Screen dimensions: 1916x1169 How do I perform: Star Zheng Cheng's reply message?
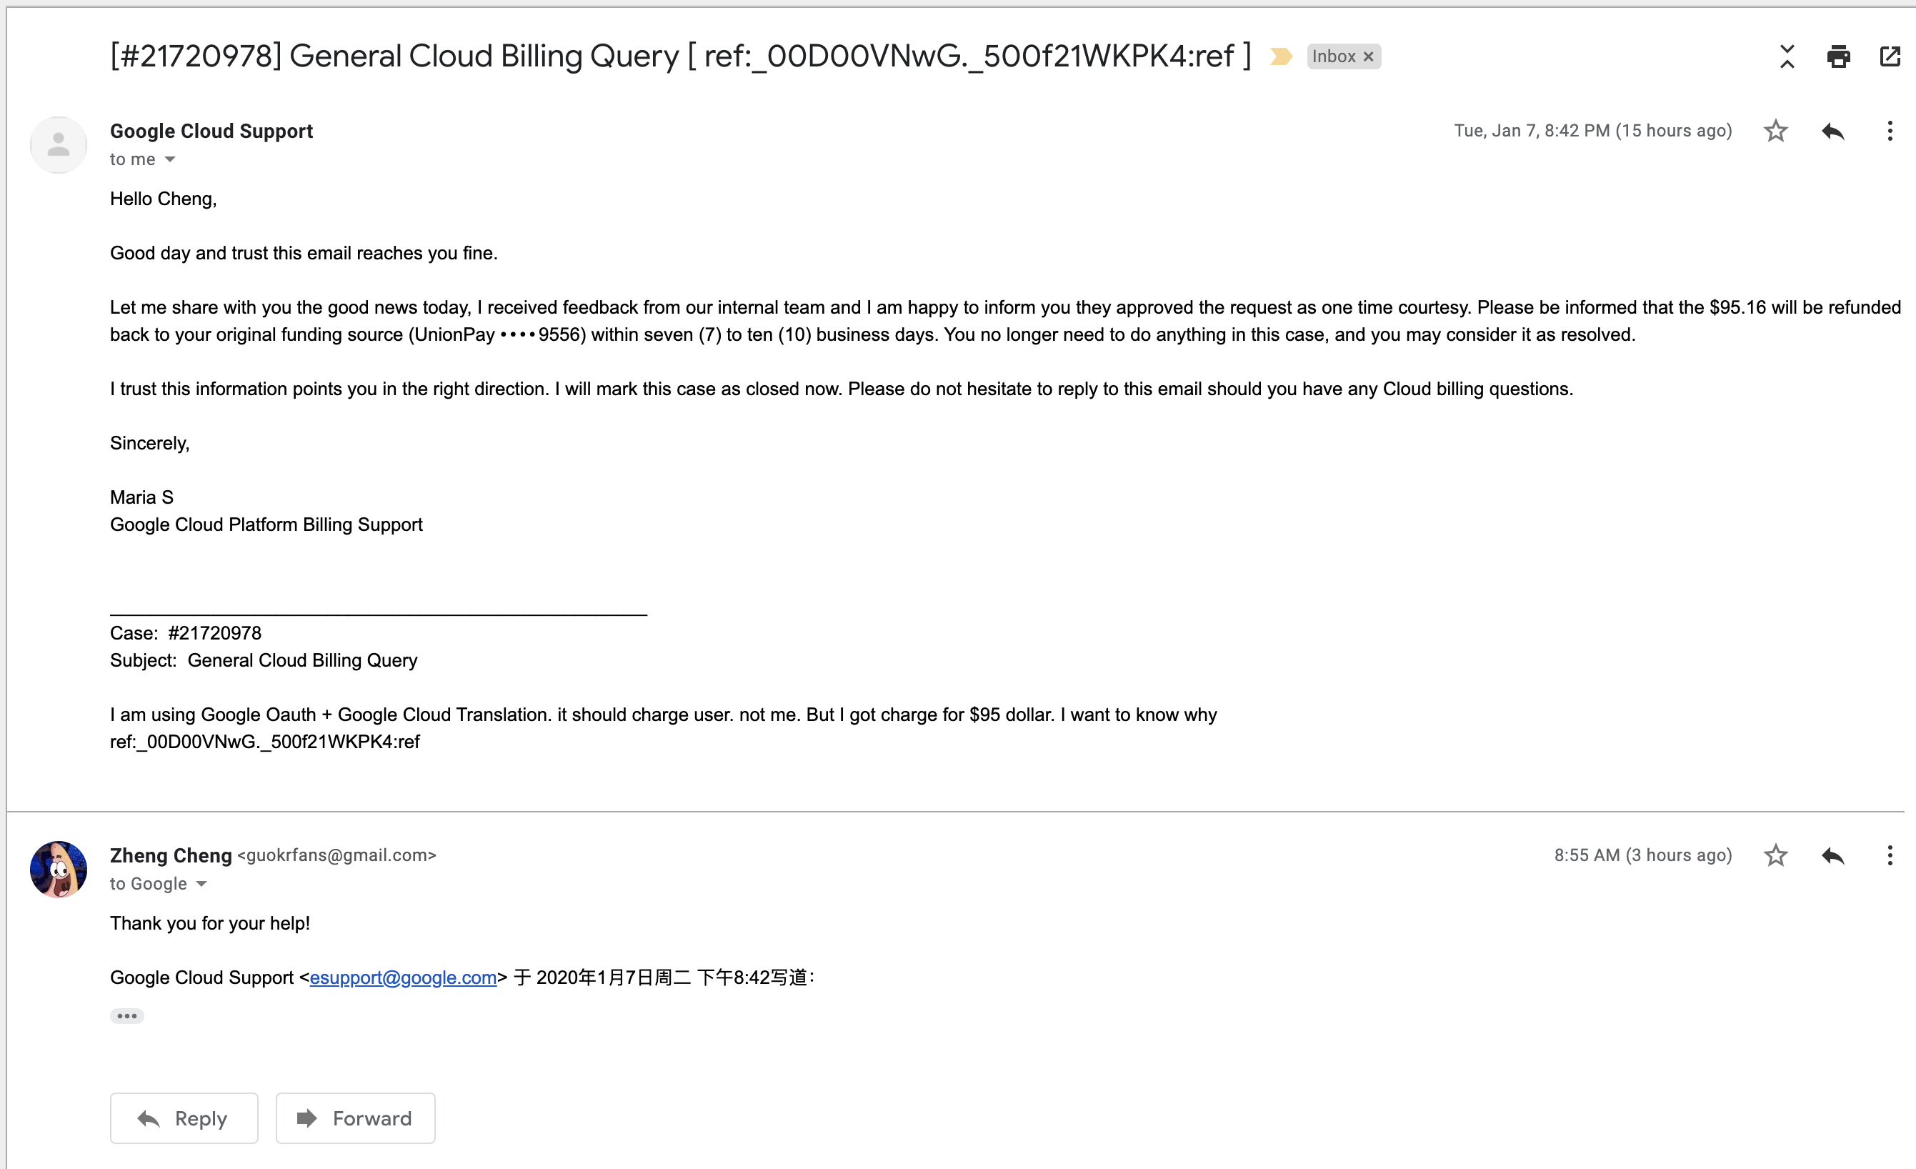[x=1775, y=855]
